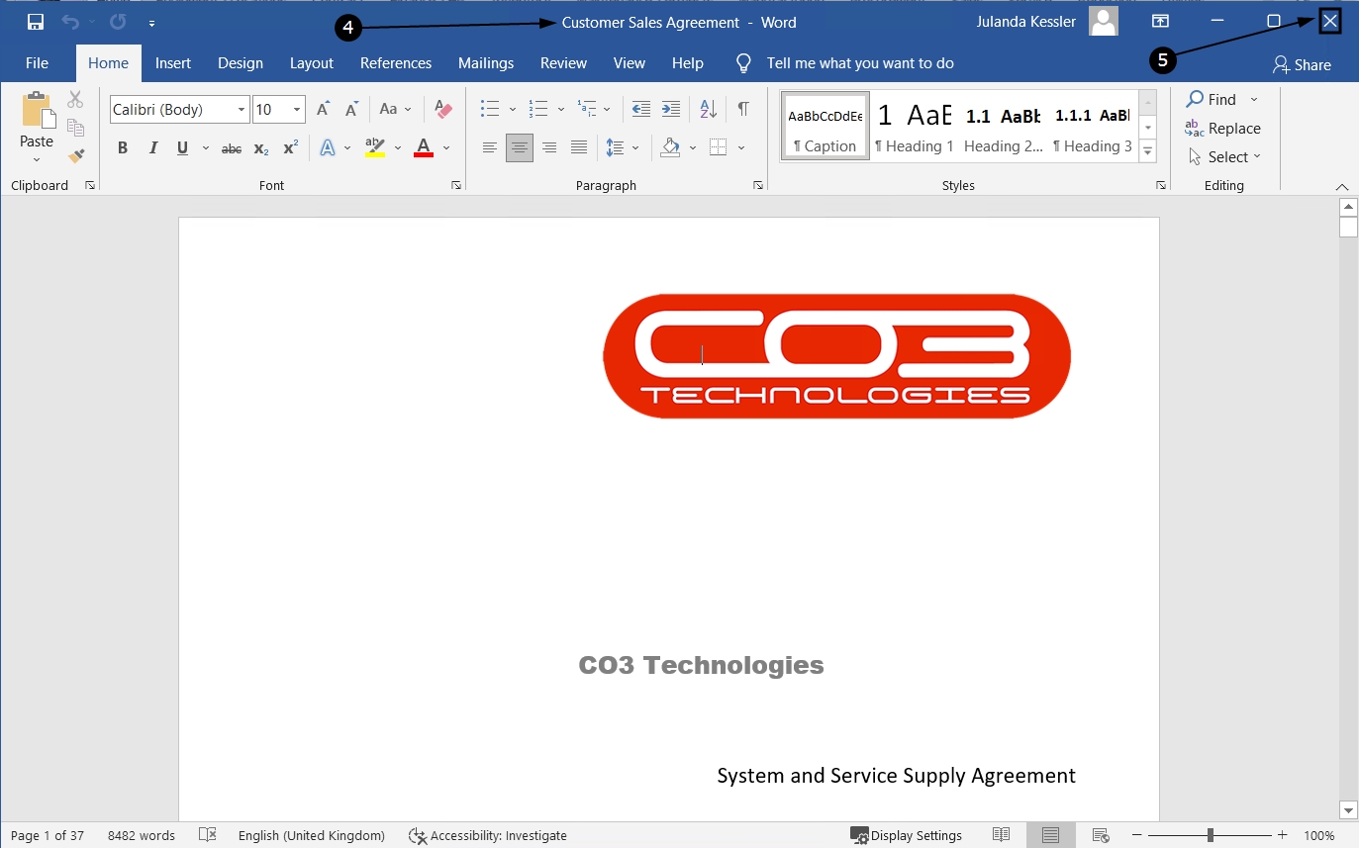Open the Font dialog launcher
This screenshot has height=848, width=1359.
click(x=456, y=186)
